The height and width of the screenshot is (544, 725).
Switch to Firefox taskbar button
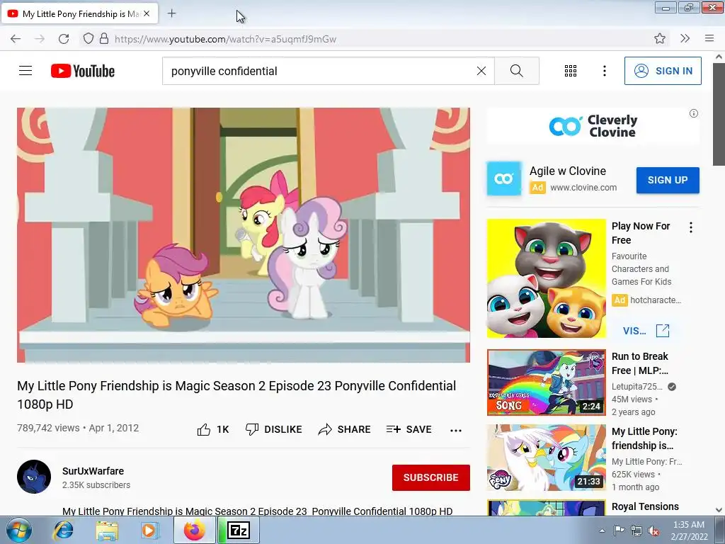pos(195,530)
